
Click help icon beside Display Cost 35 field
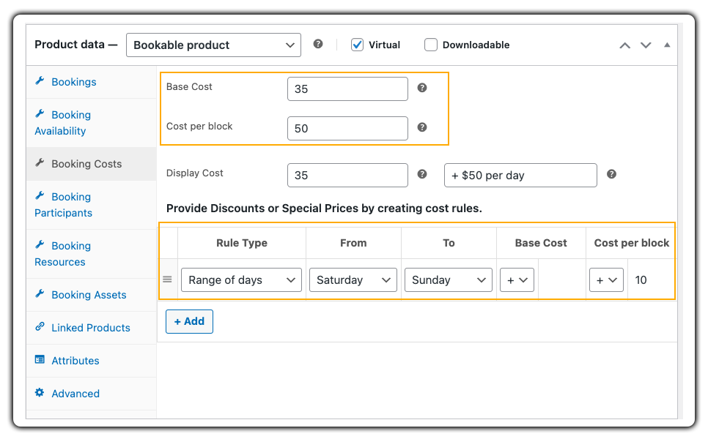(421, 174)
